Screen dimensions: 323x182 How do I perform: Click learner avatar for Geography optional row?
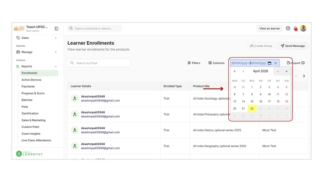[x=75, y=146]
